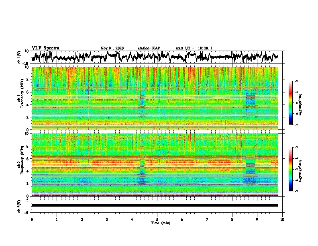
Task: Click the "VLF Spectra" plot title
Action: click(45, 48)
